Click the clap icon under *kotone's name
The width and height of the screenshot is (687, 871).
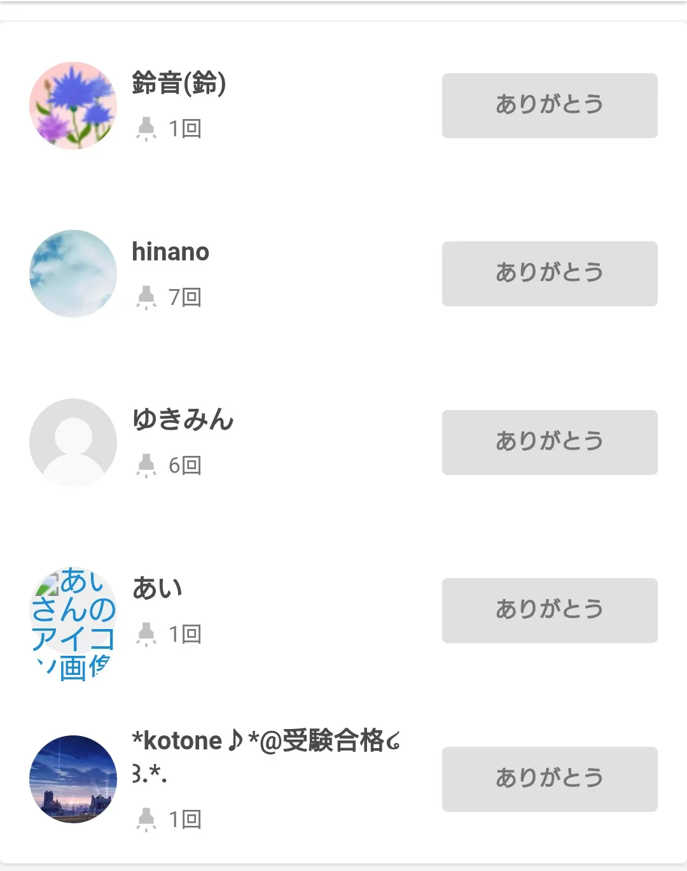tap(146, 819)
